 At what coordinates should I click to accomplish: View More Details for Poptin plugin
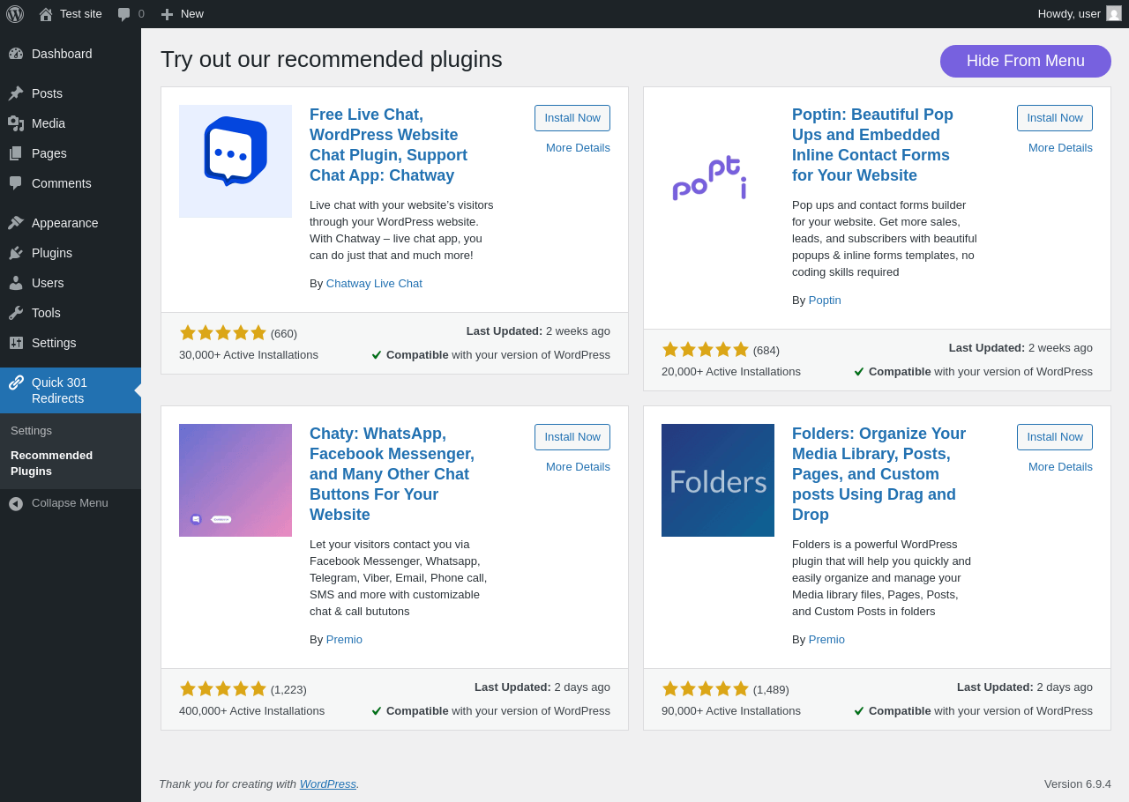1060,148
